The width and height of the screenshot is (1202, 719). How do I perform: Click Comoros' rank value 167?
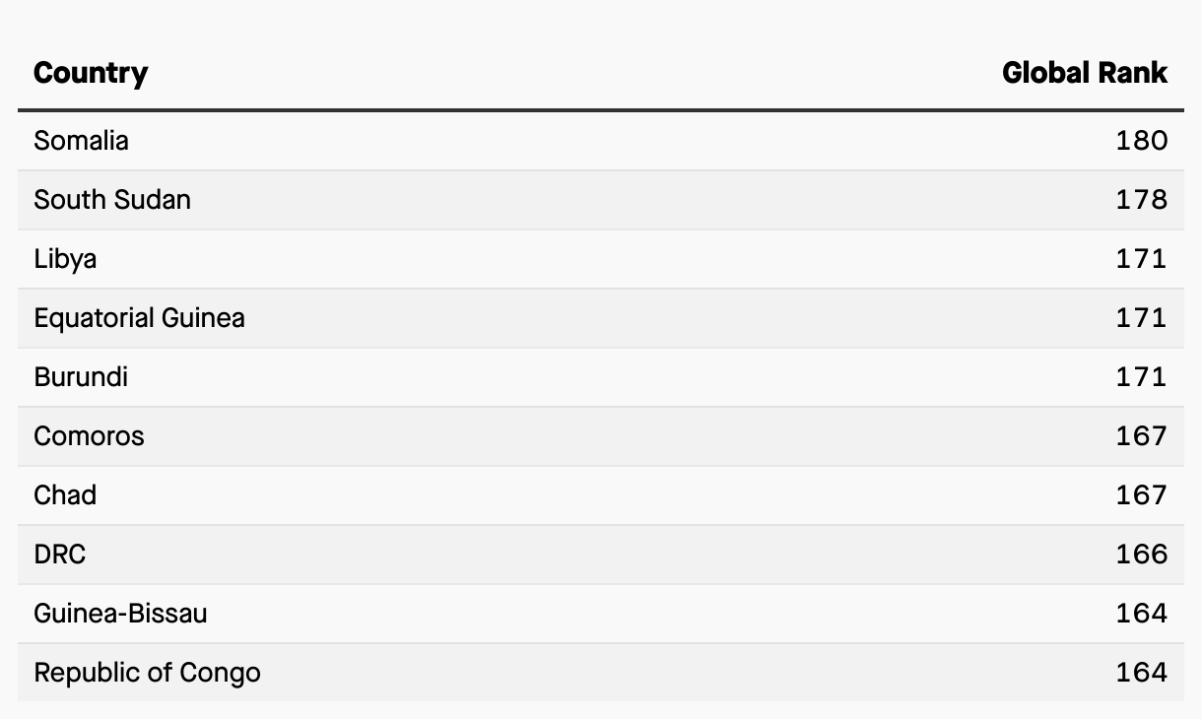click(x=1142, y=436)
